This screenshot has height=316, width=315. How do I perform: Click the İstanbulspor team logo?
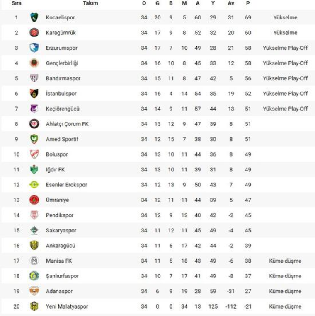(x=34, y=94)
